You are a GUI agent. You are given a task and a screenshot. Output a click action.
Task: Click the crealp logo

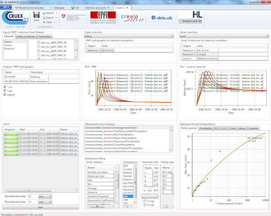pos(132,18)
